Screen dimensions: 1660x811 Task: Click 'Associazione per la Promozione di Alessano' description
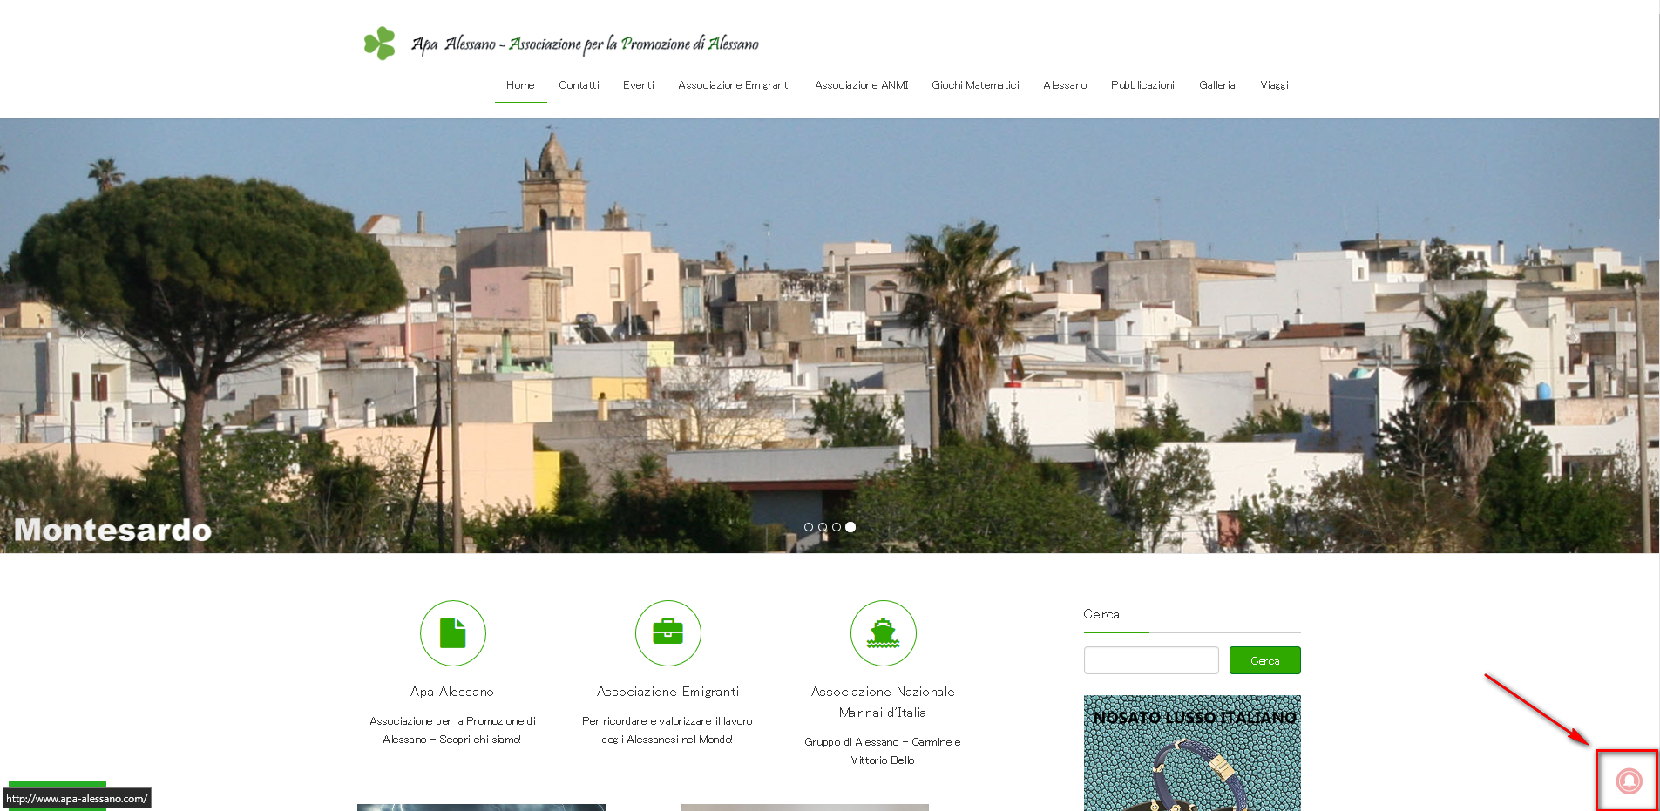[452, 730]
